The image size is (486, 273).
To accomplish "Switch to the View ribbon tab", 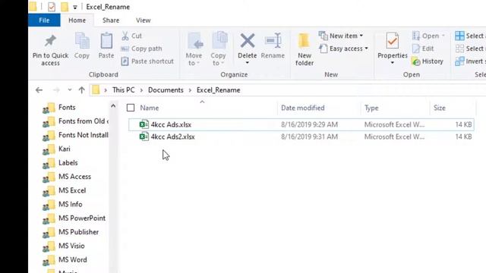I will pos(144,20).
